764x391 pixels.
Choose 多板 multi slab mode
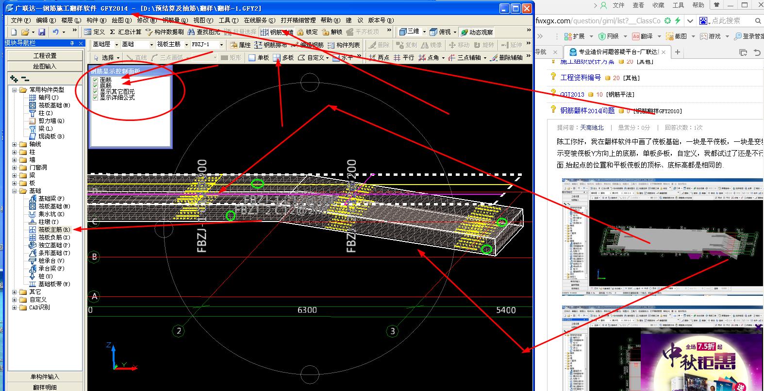(x=283, y=57)
